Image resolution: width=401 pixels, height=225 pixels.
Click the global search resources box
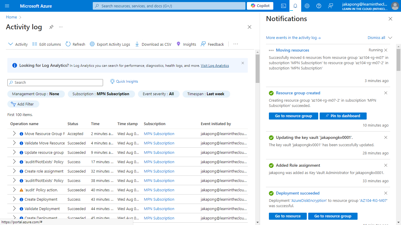[169, 6]
